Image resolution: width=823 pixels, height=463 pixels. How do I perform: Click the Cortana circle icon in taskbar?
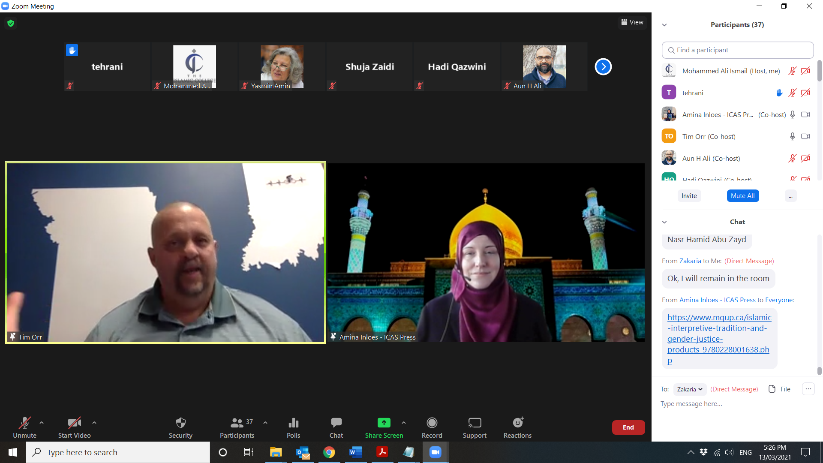[x=223, y=452]
